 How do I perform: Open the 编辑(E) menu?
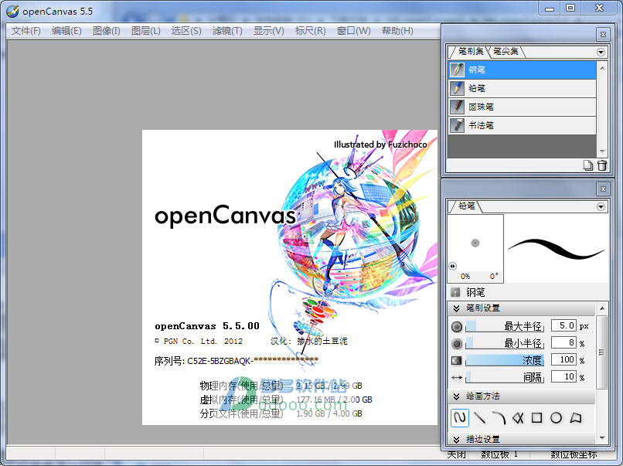pos(66,31)
